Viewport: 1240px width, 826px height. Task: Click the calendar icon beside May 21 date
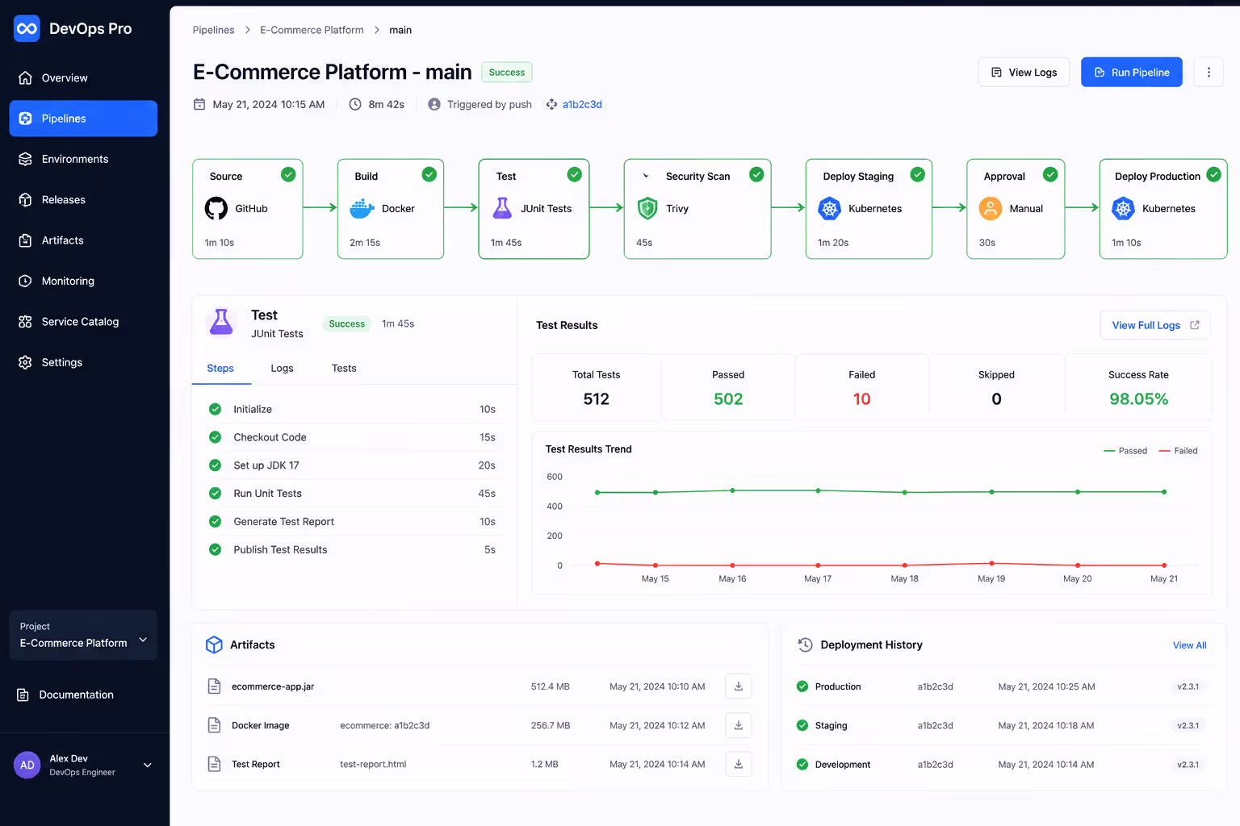pyautogui.click(x=199, y=104)
